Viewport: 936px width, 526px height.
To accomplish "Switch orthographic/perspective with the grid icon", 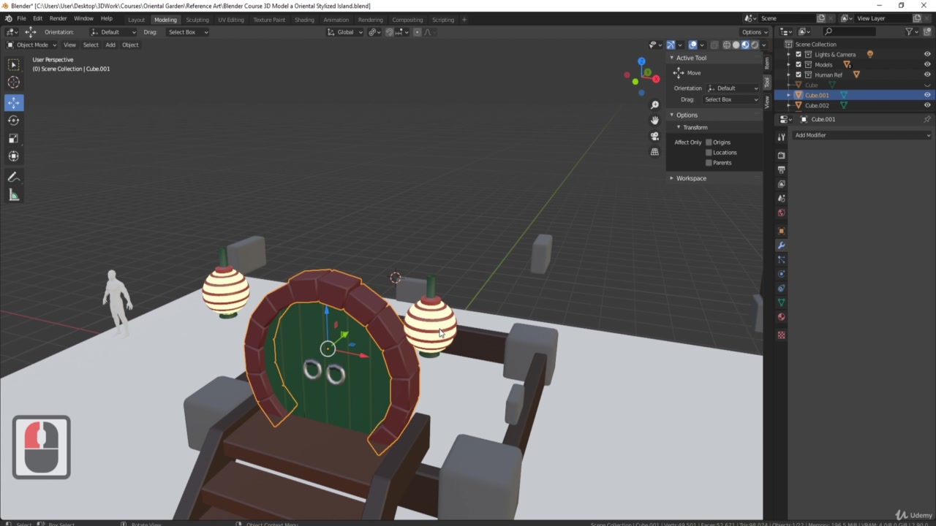I will (654, 151).
